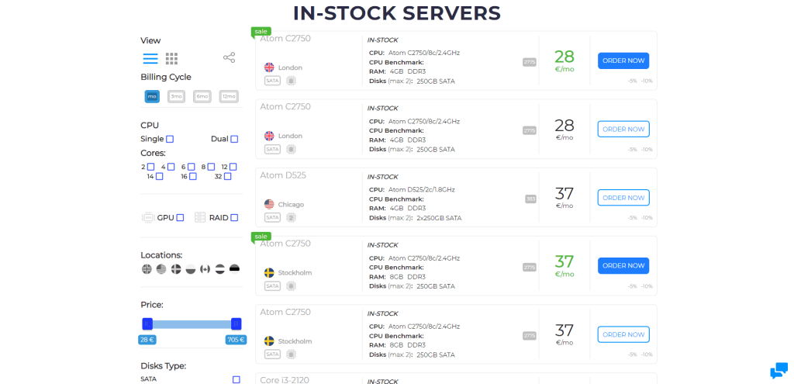Image resolution: width=794 pixels, height=384 pixels.
Task: Click sale tag on London Atom C2750
Action: pyautogui.click(x=261, y=31)
